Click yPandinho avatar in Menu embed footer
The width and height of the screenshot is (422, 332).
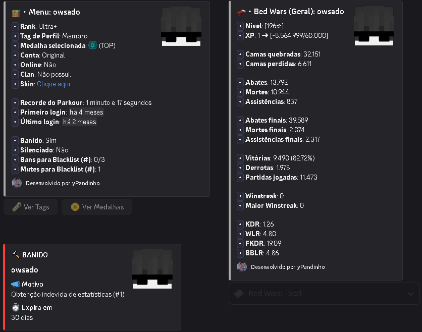point(17,183)
